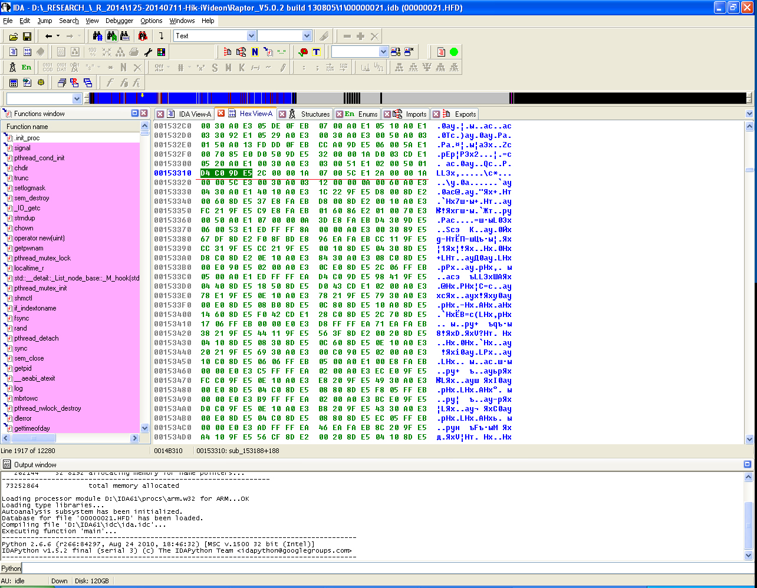Viewport: 757px width, 588px height.
Task: Click the green circle status icon
Action: (454, 52)
